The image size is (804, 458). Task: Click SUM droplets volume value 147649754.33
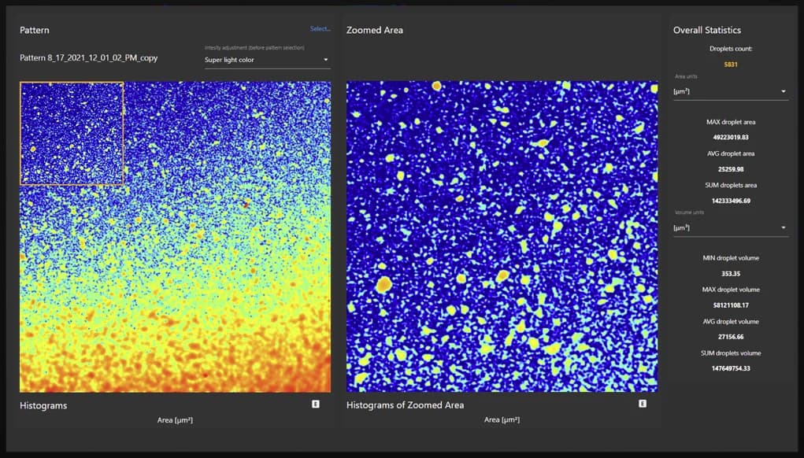point(731,368)
